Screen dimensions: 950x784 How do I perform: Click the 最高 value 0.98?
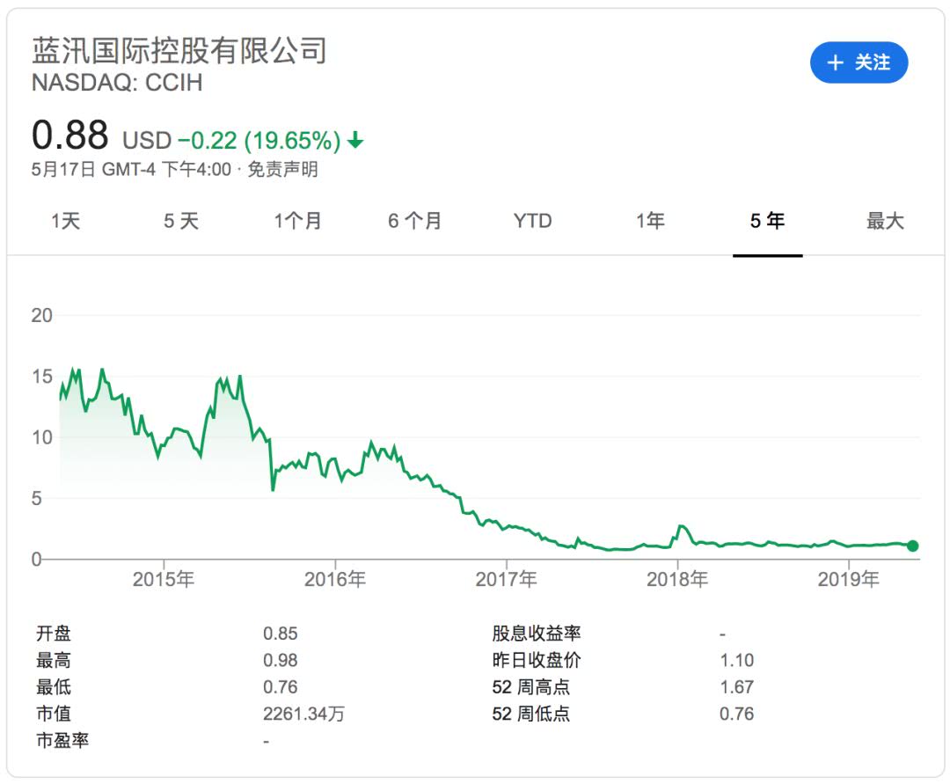[x=281, y=661]
